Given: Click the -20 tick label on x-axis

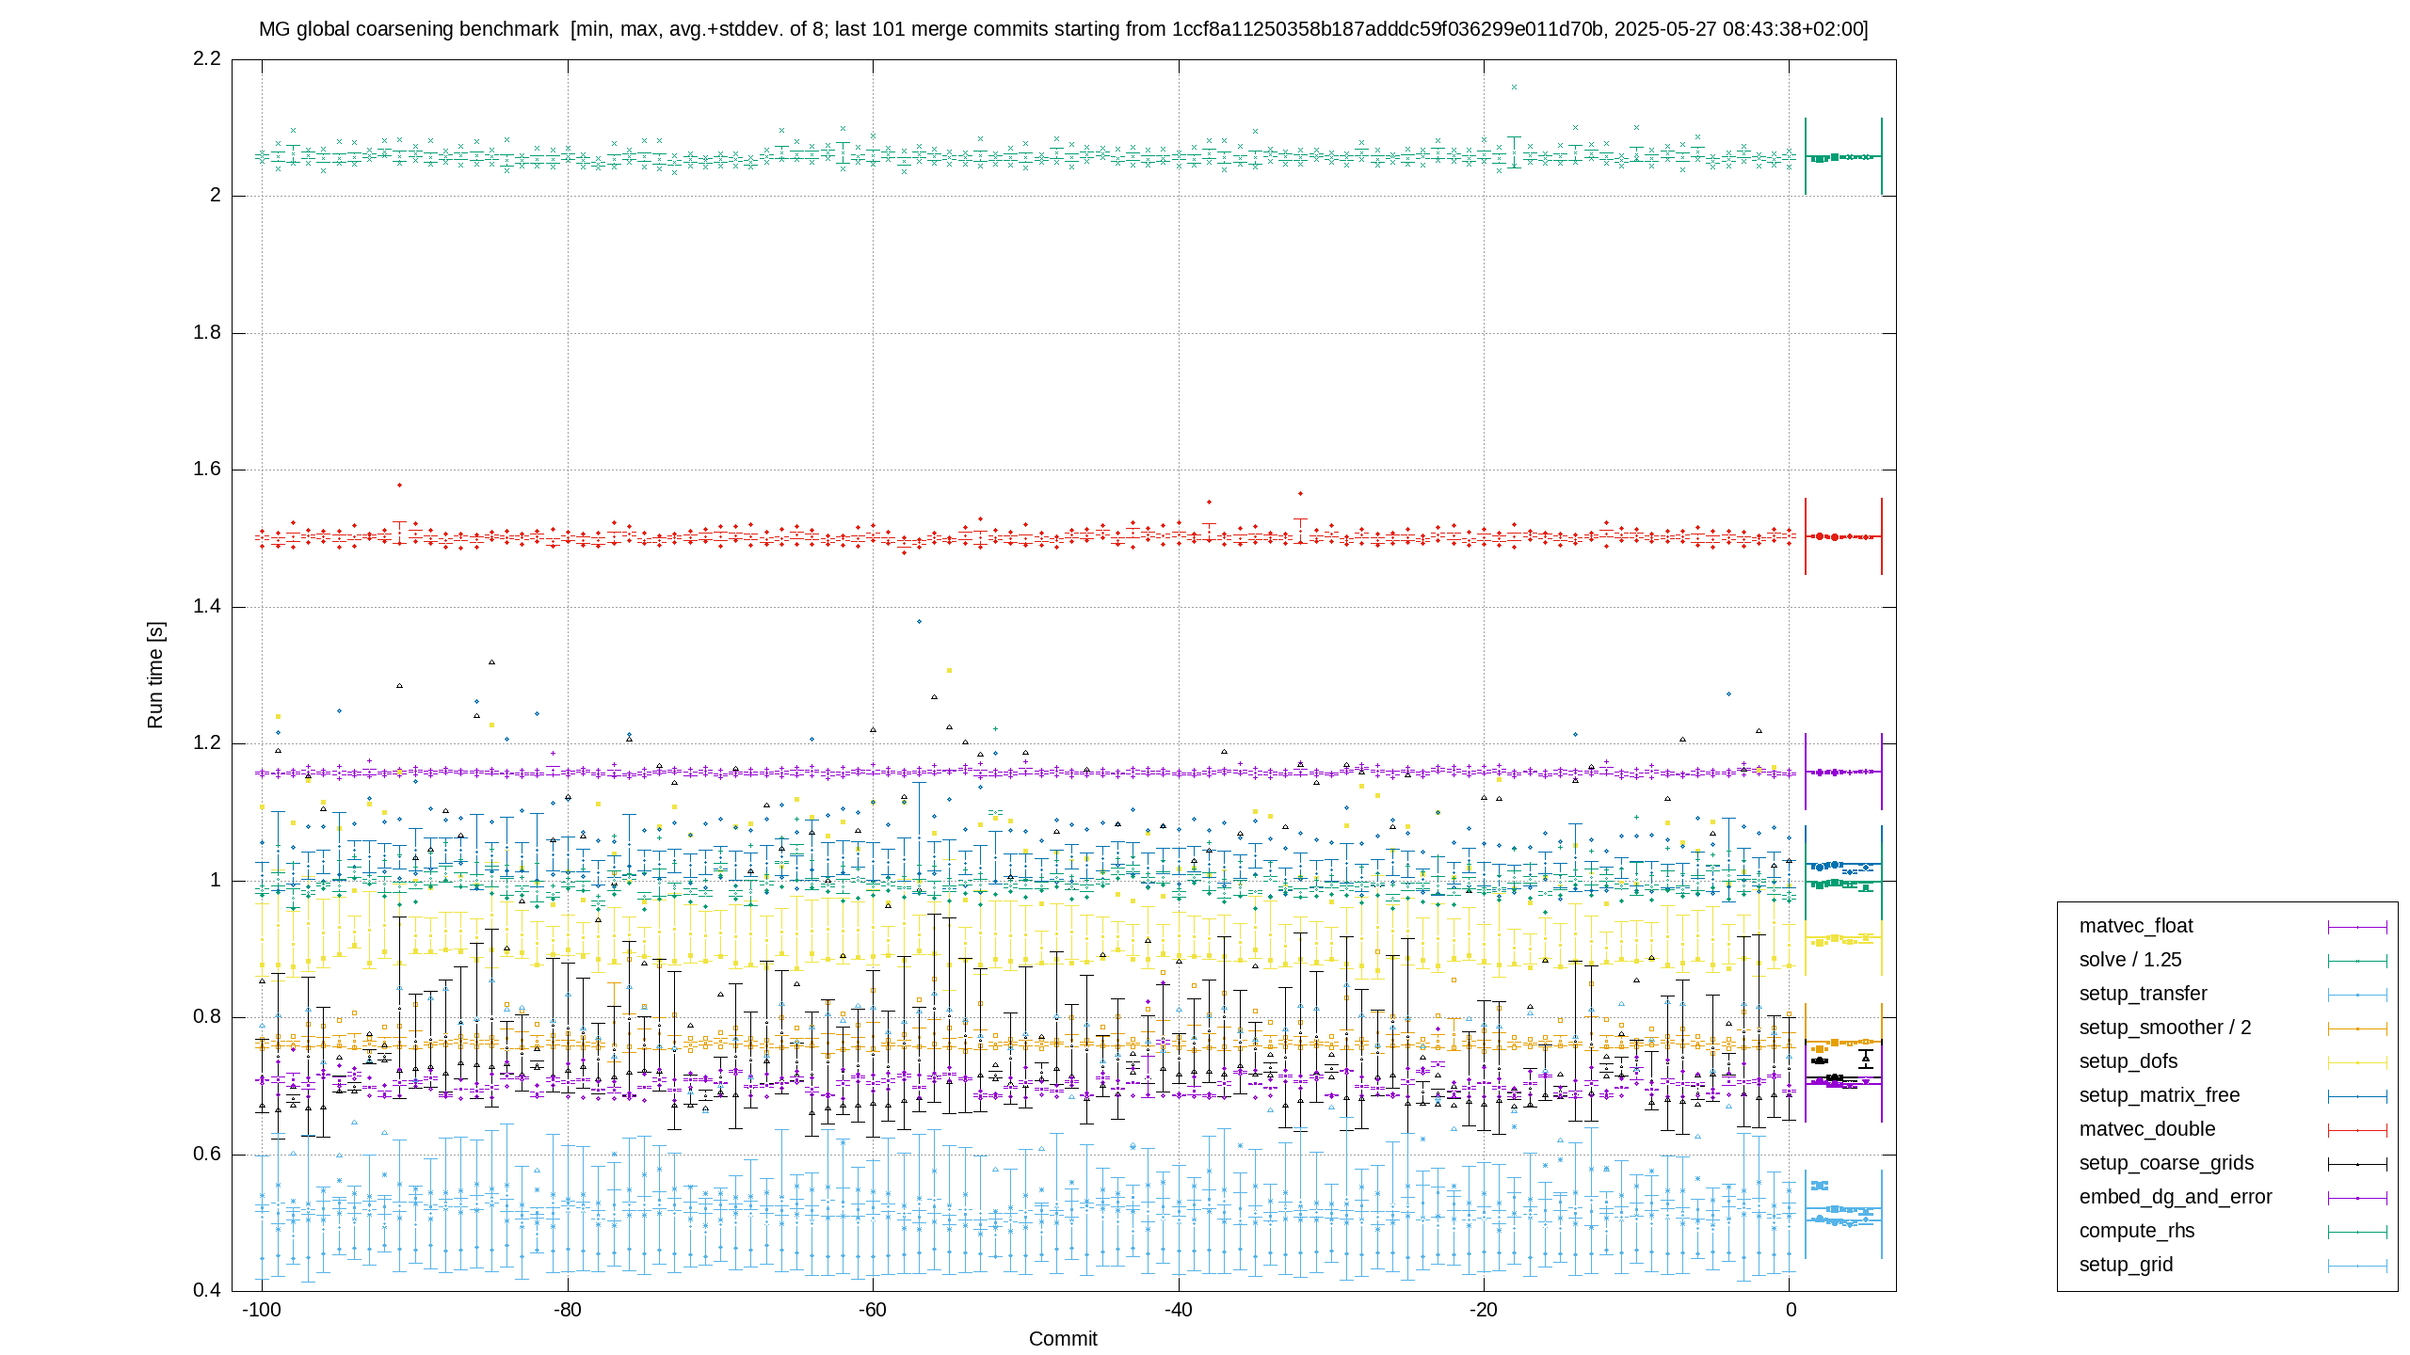Looking at the screenshot, I should pos(1484,1310).
